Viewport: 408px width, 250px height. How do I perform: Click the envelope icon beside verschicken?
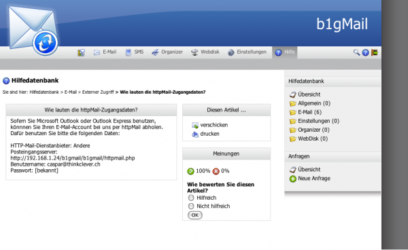195,125
